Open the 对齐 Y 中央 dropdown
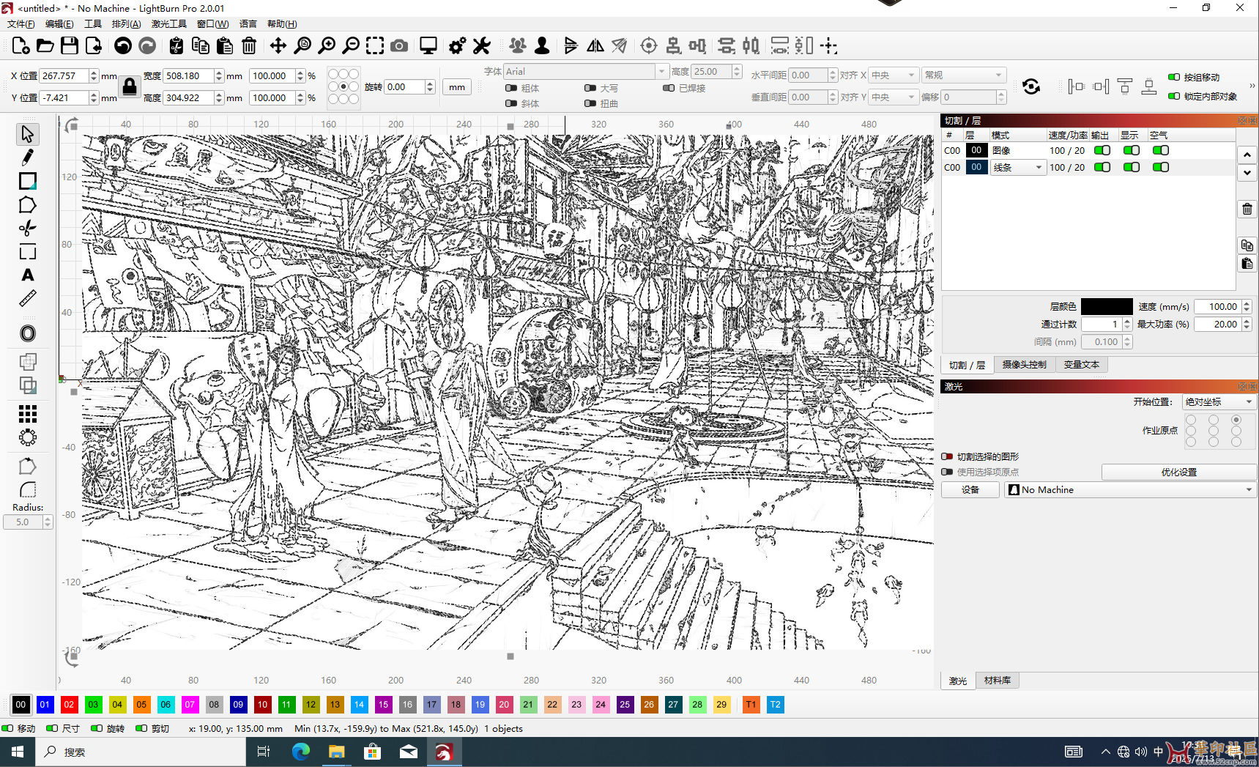Viewport: 1259px width, 767px height. pos(894,97)
